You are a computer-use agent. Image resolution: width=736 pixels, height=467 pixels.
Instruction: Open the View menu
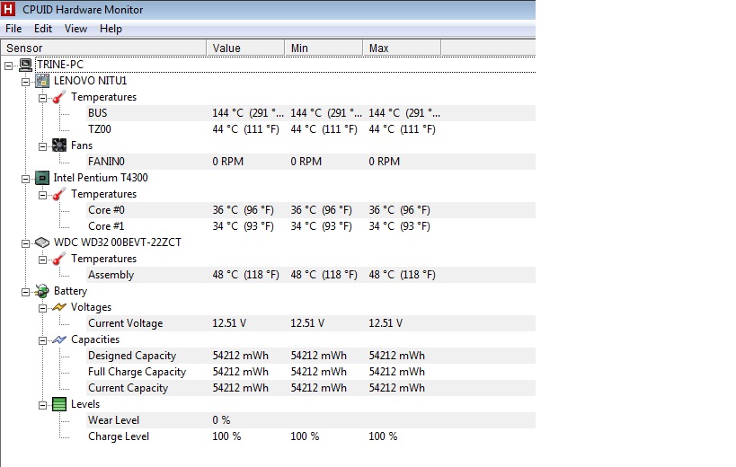(x=75, y=29)
